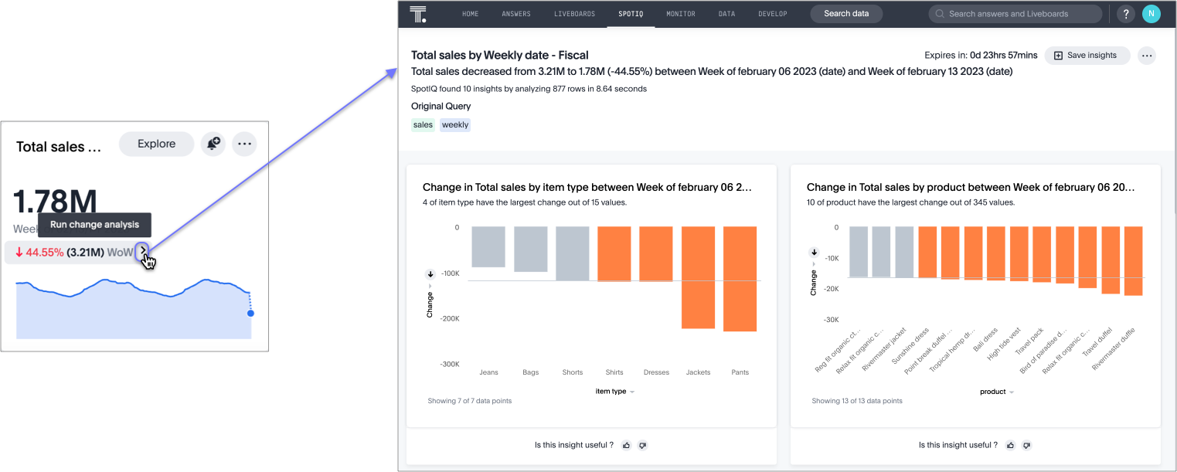This screenshot has height=472, width=1177.
Task: Open the Answers tab
Action: 516,14
